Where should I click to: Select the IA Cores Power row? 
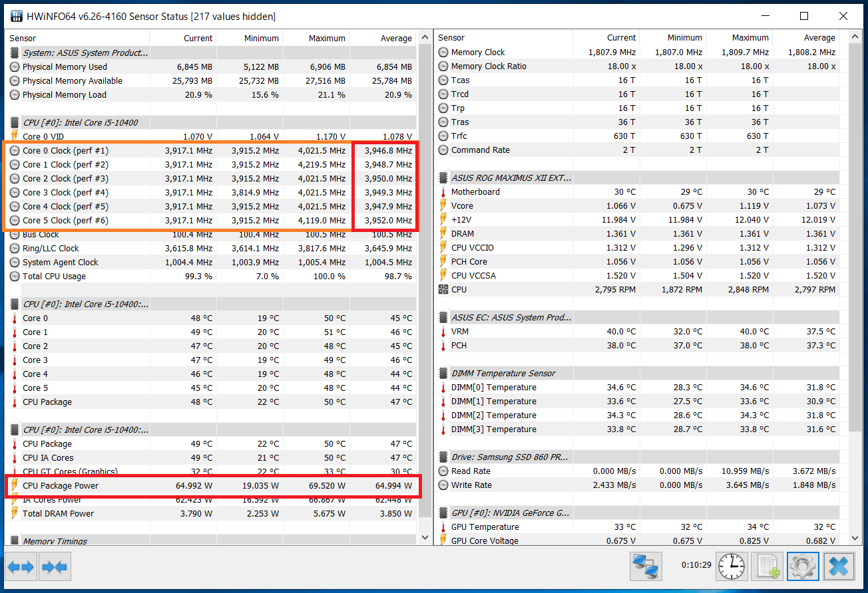pos(212,499)
